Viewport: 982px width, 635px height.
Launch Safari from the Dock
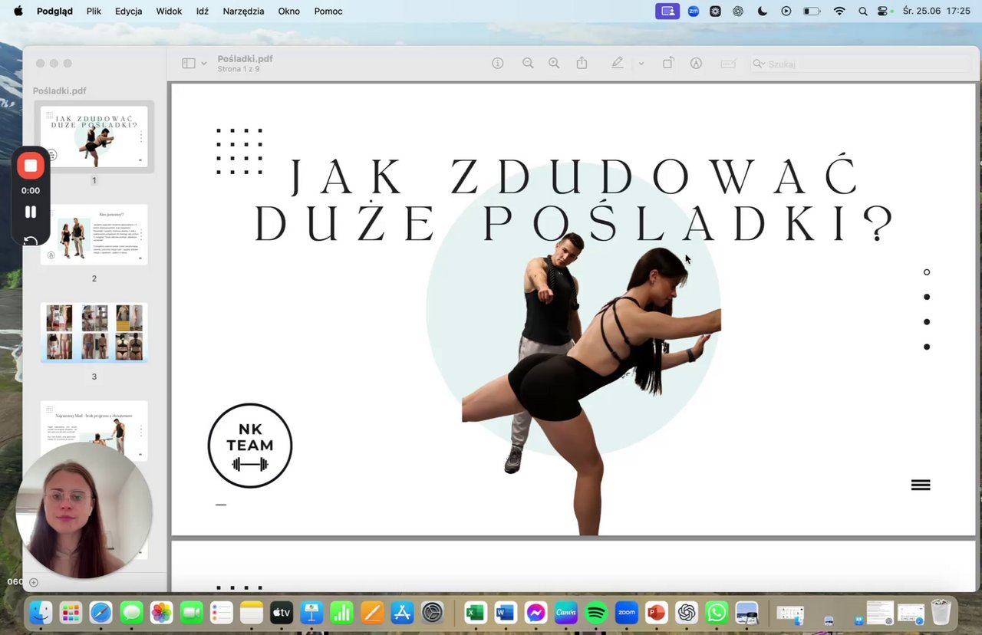point(101,612)
